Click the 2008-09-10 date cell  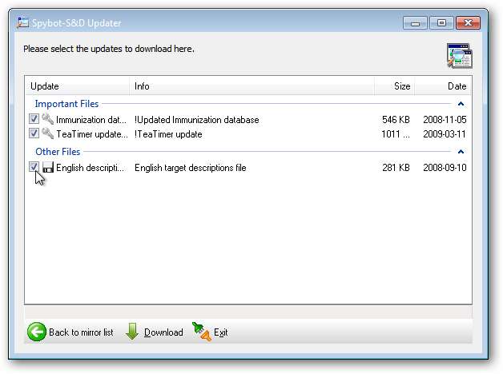[445, 168]
